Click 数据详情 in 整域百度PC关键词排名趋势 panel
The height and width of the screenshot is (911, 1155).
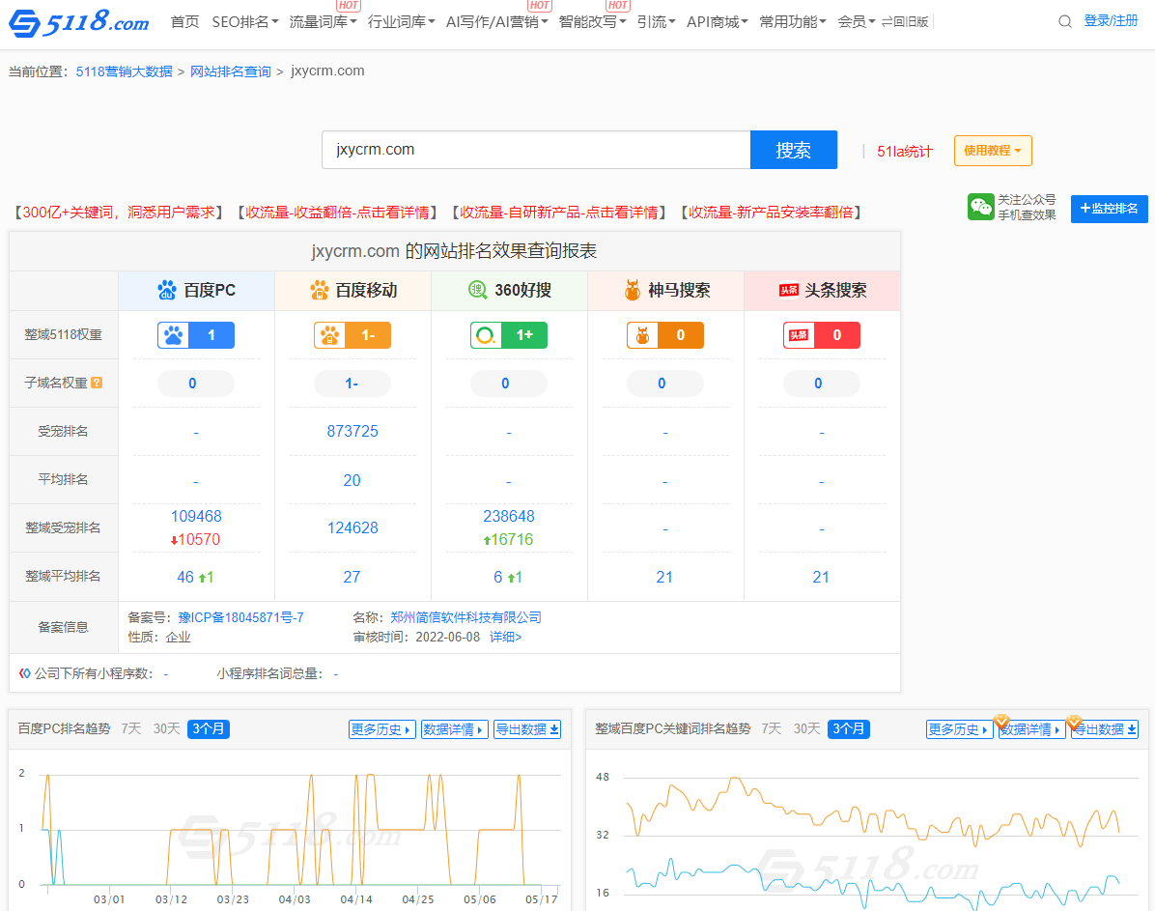click(x=1032, y=729)
